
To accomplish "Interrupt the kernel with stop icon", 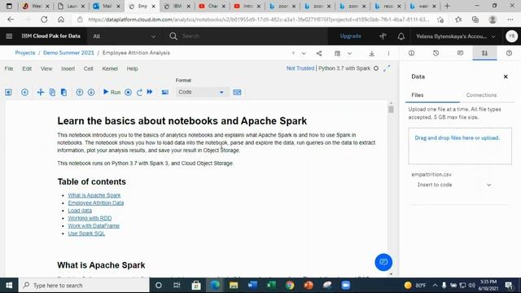I will pyautogui.click(x=128, y=92).
